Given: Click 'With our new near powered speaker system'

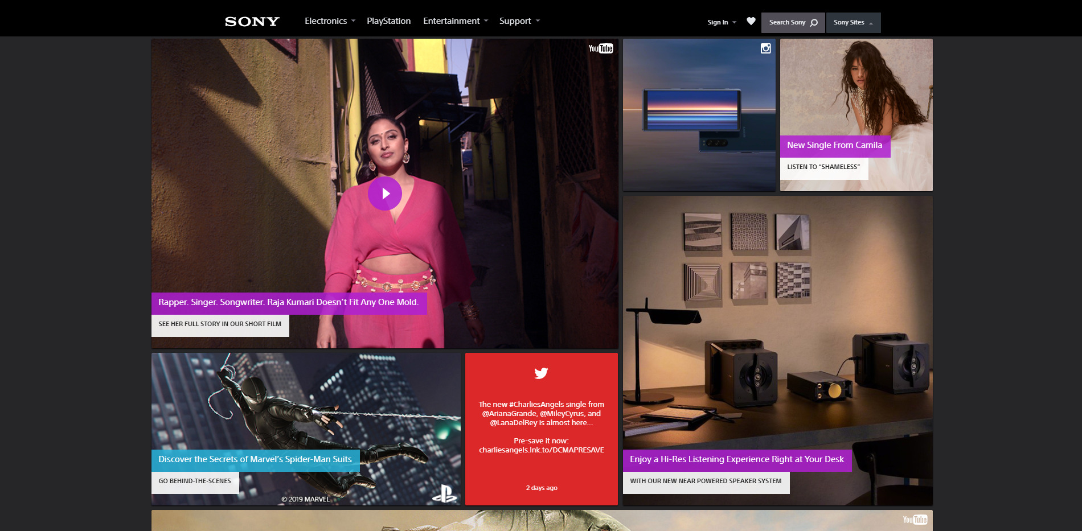Looking at the screenshot, I should 706,483.
